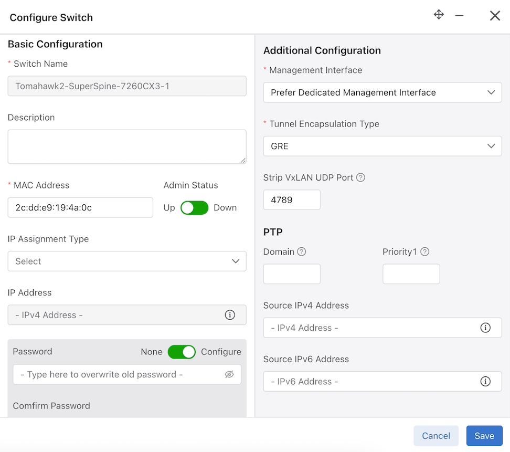Click into the Description text area
Image resolution: width=510 pixels, height=452 pixels.
127,147
